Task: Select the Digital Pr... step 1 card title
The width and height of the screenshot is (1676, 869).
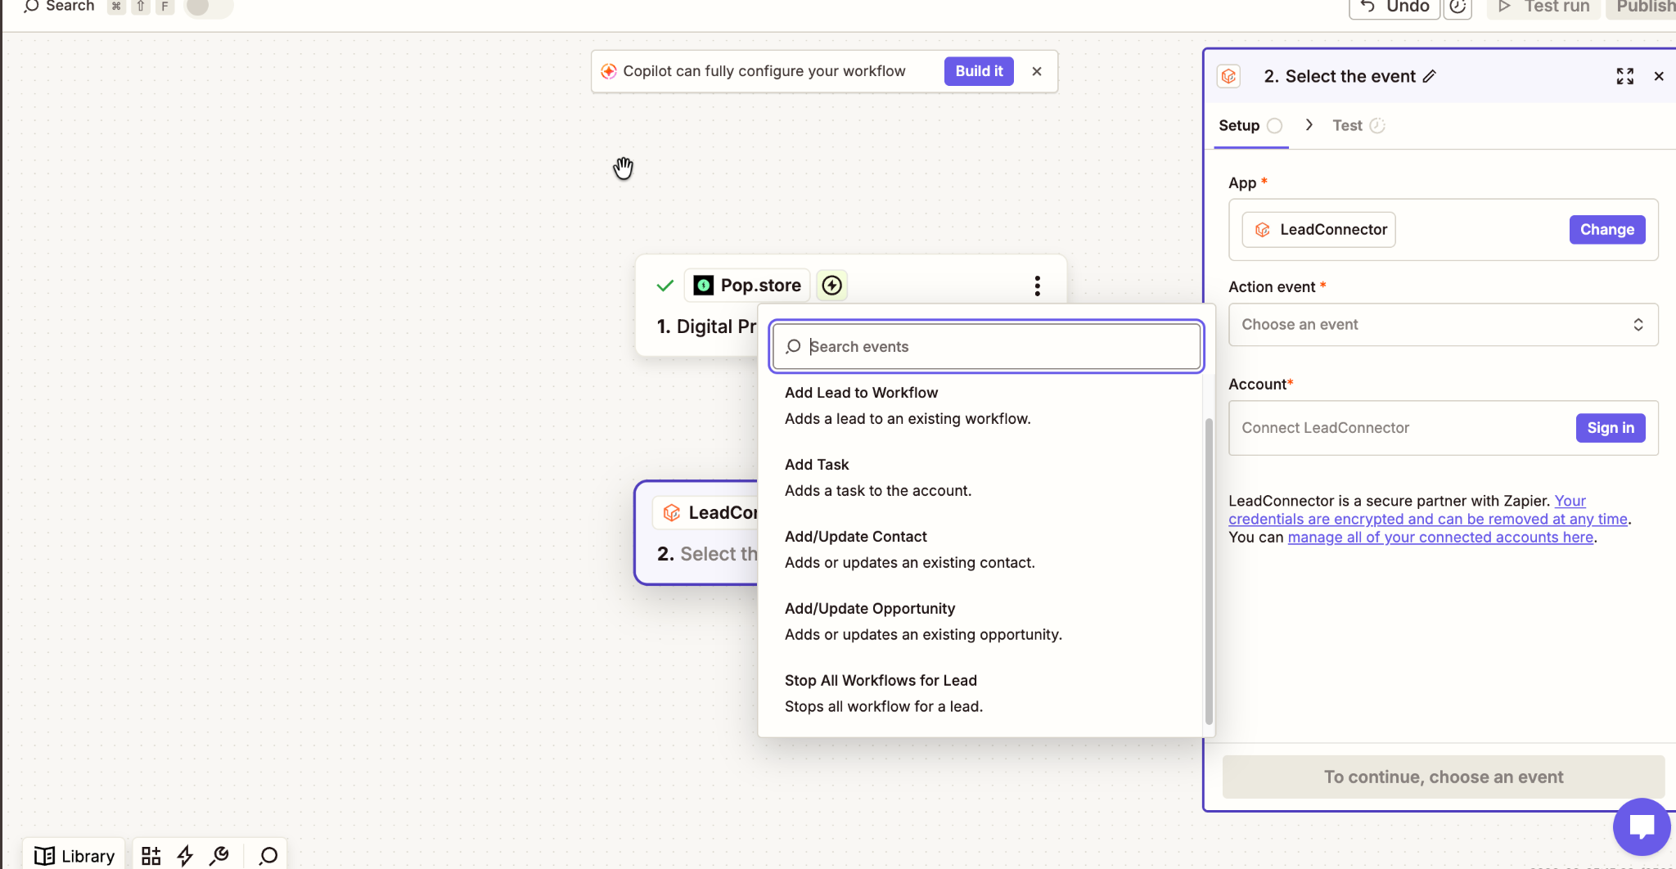Action: click(707, 327)
